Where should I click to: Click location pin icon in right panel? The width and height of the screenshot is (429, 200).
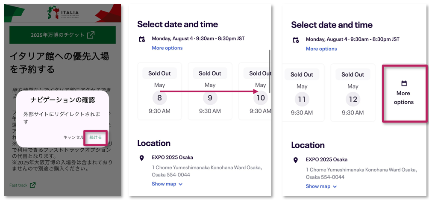coord(296,160)
